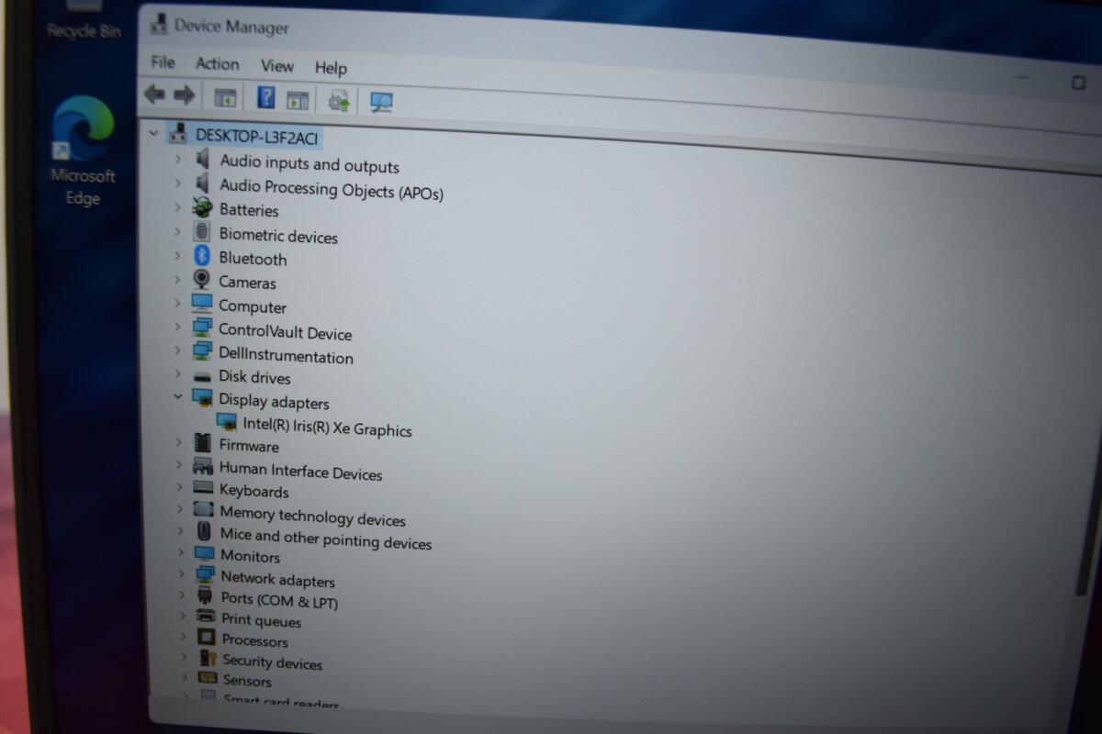This screenshot has height=734, width=1102.
Task: Open the blue Help toolbar icon
Action: pos(266,98)
